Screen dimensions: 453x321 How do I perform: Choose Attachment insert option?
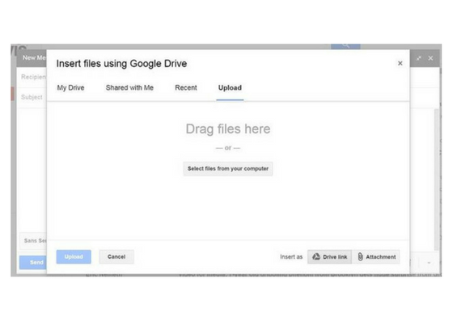376,256
